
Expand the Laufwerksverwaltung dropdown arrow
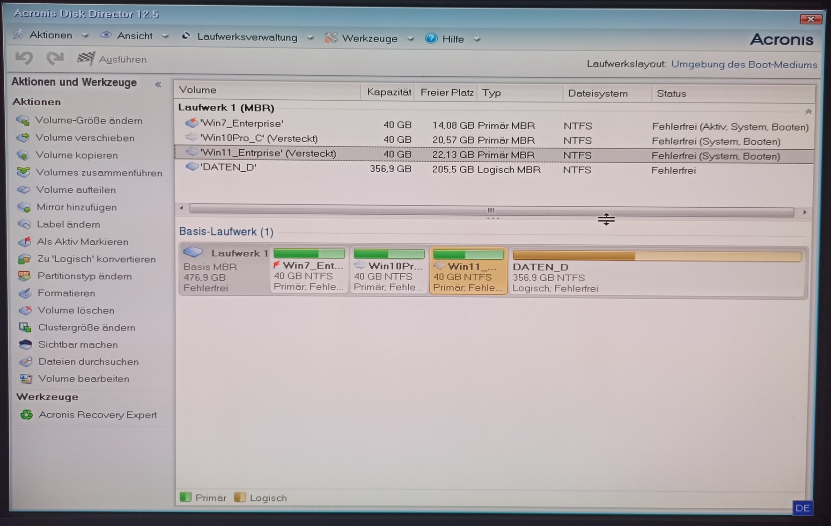(x=310, y=38)
